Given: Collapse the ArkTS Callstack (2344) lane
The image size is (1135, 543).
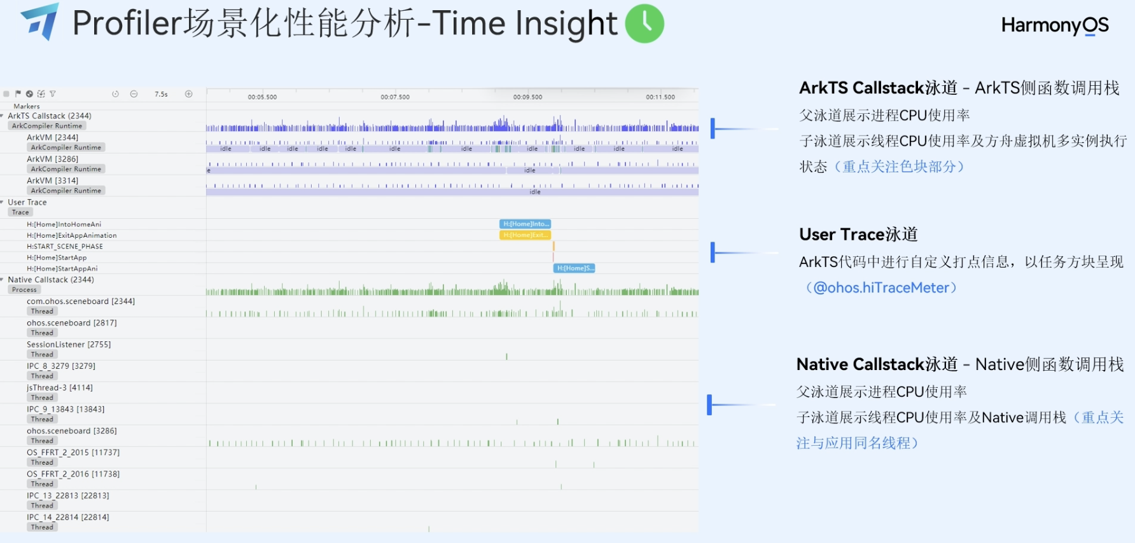Looking at the screenshot, I should coord(3,116).
